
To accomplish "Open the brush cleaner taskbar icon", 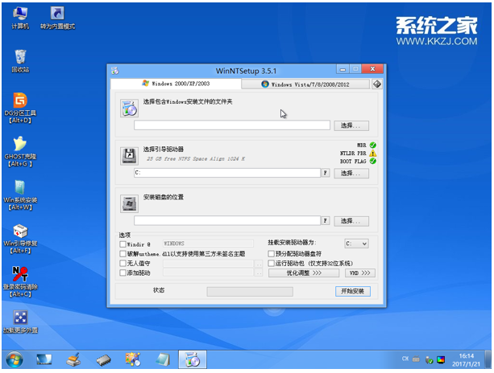I will click(73, 359).
